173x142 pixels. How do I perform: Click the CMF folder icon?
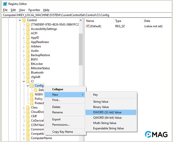pyautogui.click(x=28, y=116)
